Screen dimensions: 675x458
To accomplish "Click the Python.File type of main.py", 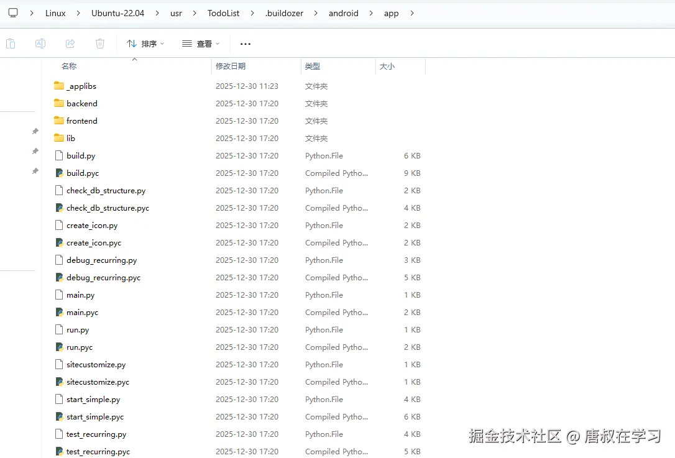I will (x=324, y=295).
